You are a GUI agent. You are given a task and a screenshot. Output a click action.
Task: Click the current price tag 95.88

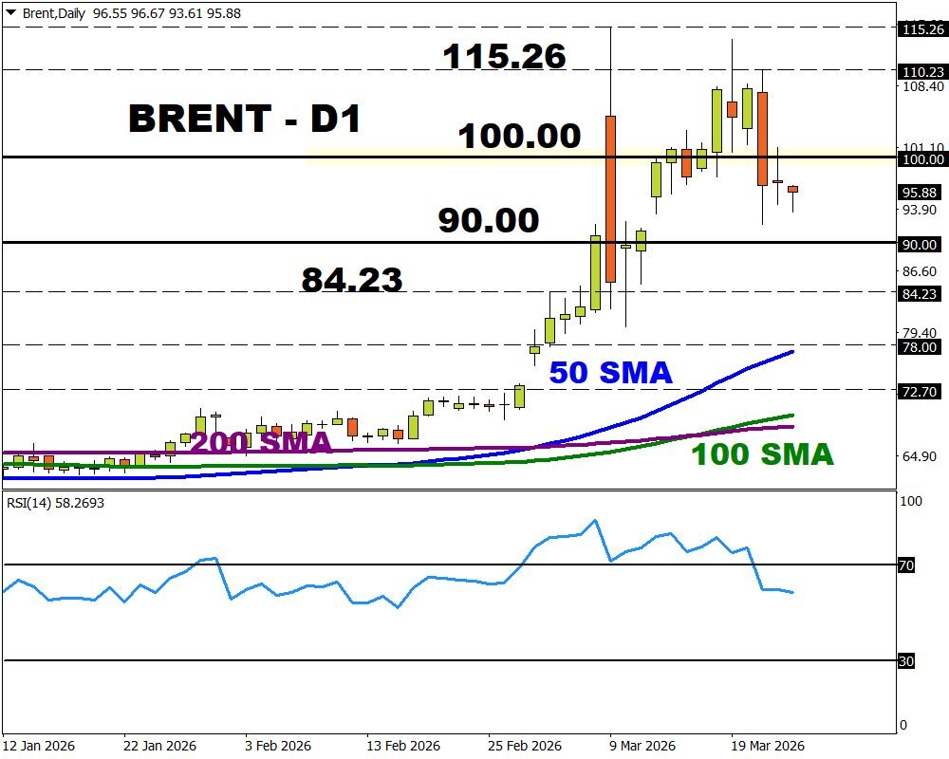tap(921, 192)
